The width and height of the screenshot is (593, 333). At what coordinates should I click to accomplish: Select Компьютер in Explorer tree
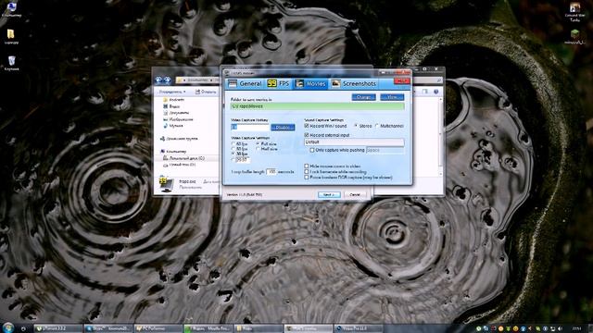tap(173, 152)
